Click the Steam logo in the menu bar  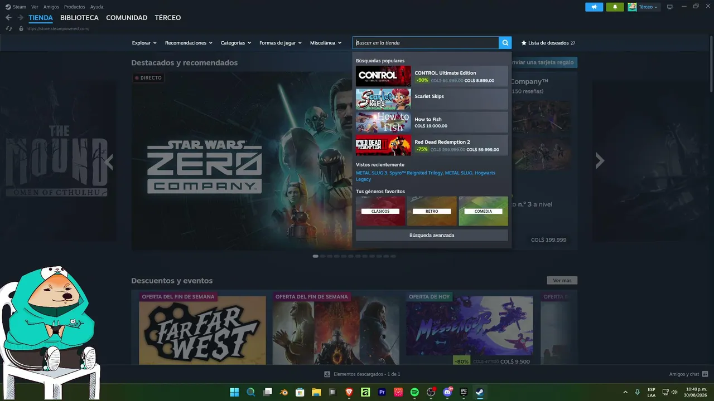pyautogui.click(x=8, y=7)
